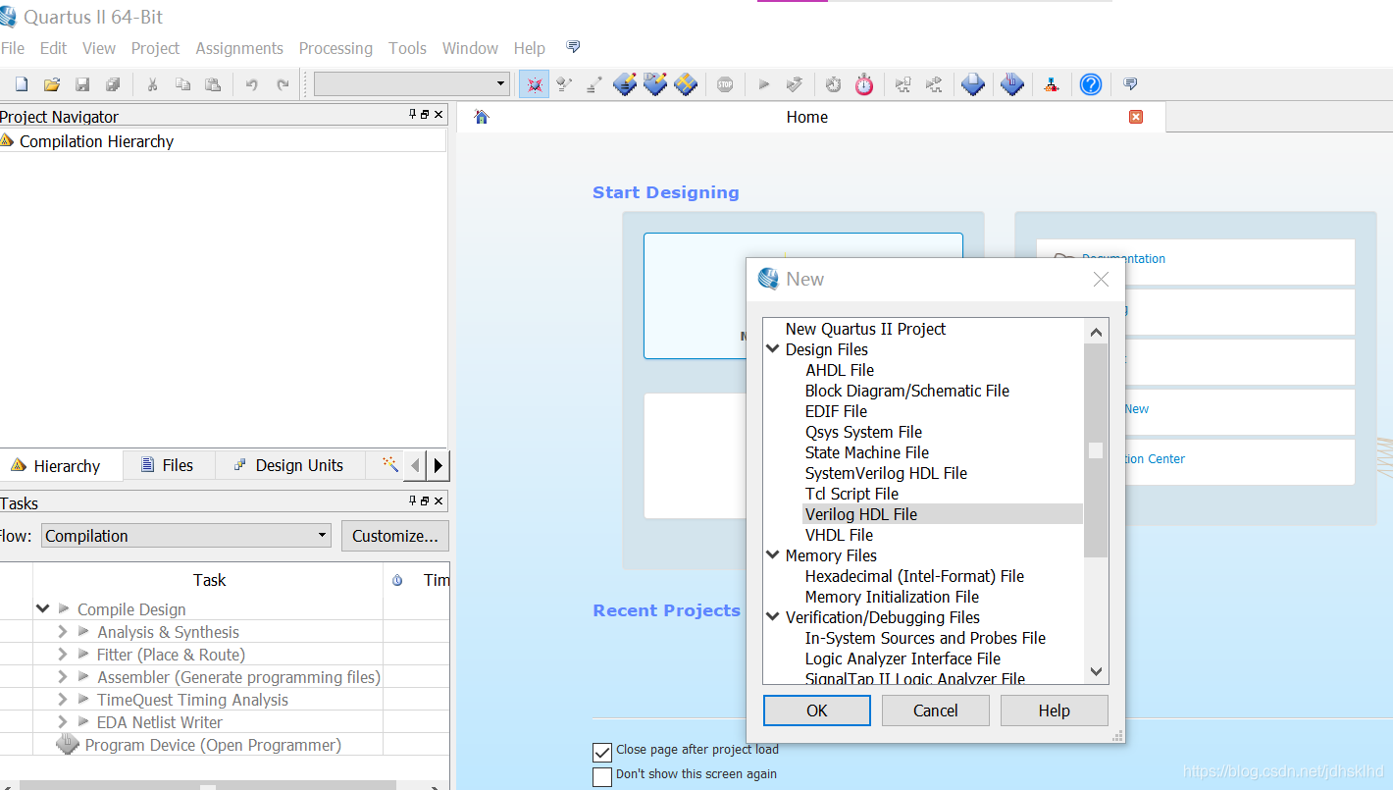Toggle 'Close page after project load' checkbox
Viewport: 1393px width, 790px height.
point(602,753)
